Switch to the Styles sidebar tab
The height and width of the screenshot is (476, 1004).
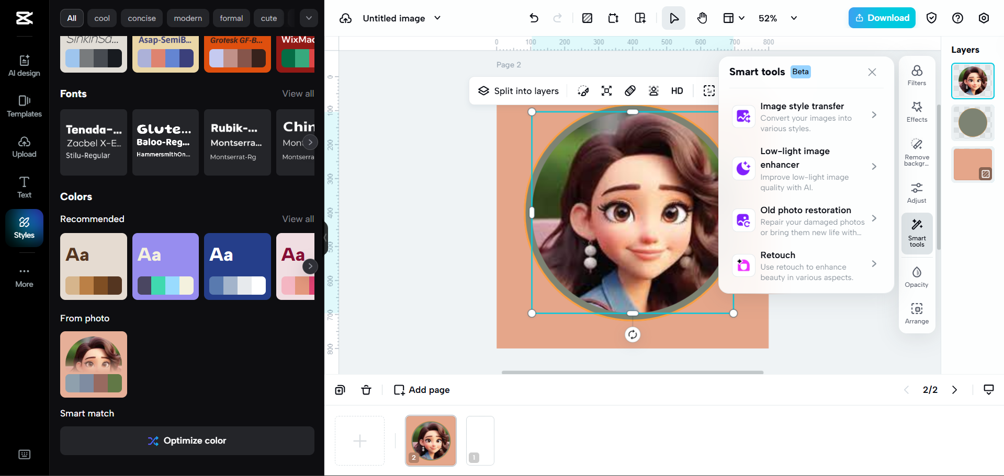(x=24, y=227)
